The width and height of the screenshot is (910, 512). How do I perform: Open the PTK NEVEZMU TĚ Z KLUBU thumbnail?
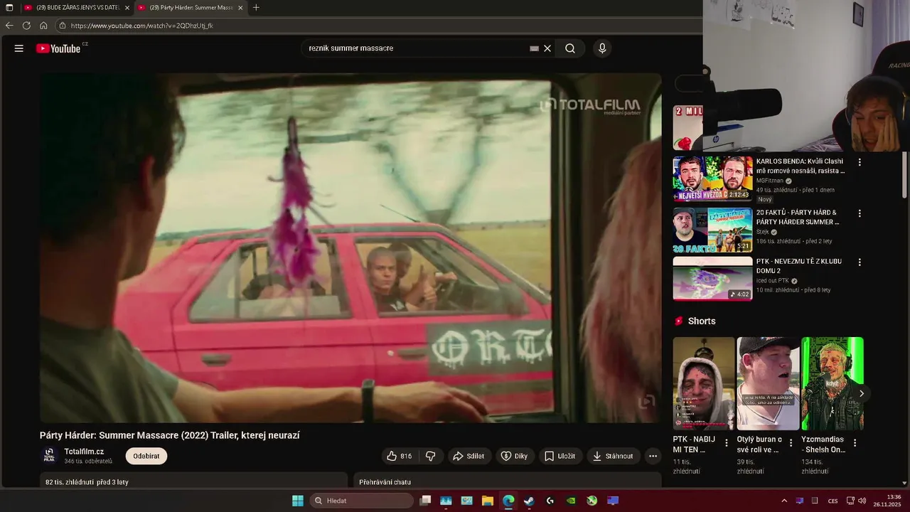(712, 279)
